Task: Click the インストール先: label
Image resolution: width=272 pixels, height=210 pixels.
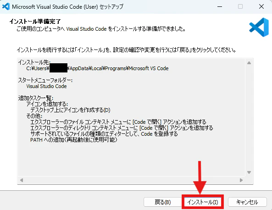Action: tap(34, 62)
